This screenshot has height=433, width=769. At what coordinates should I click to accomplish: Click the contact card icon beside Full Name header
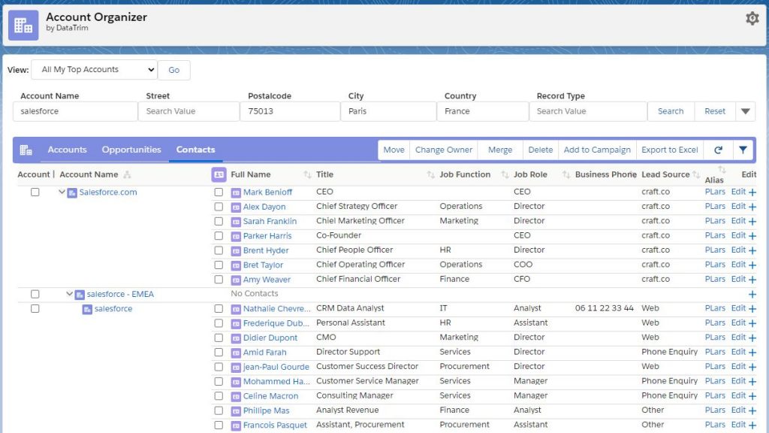pyautogui.click(x=219, y=174)
